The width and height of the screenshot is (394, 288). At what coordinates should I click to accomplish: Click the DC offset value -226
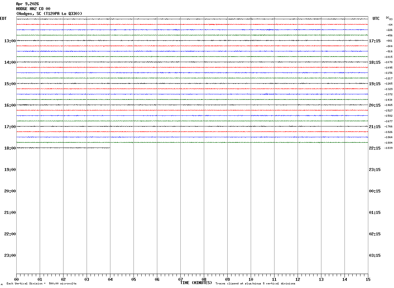coord(389,30)
